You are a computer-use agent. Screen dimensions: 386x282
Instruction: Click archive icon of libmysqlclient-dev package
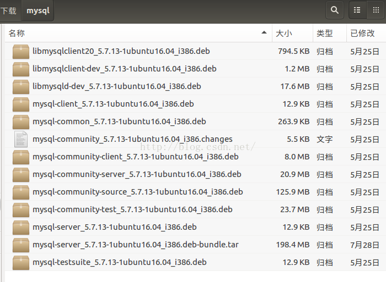[21, 69]
